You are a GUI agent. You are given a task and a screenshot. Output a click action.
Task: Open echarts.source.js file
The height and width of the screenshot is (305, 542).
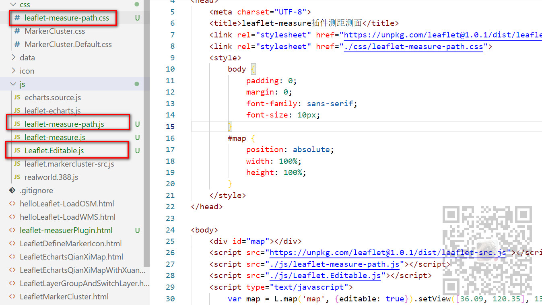tap(53, 97)
